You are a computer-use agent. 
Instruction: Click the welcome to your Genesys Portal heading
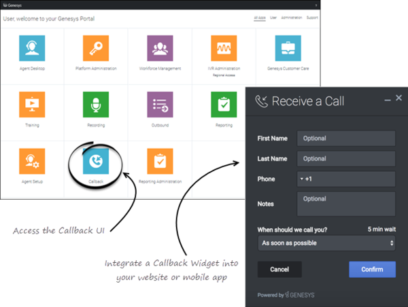(x=49, y=19)
